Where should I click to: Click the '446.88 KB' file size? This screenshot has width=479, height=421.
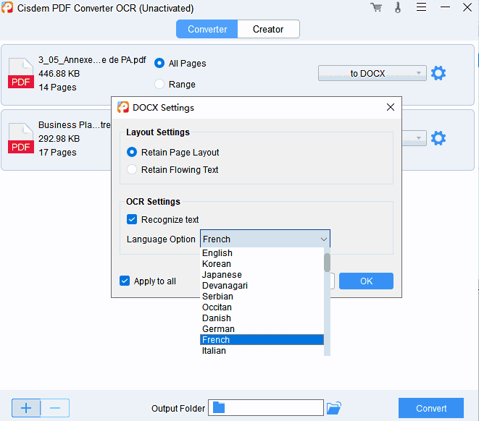[59, 74]
